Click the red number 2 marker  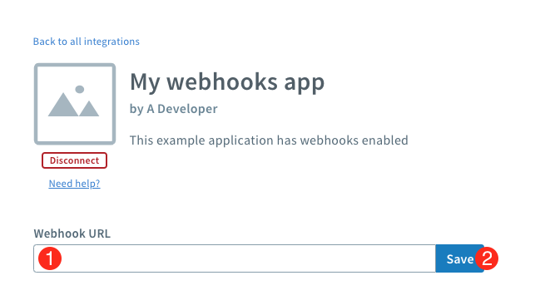pyautogui.click(x=487, y=258)
